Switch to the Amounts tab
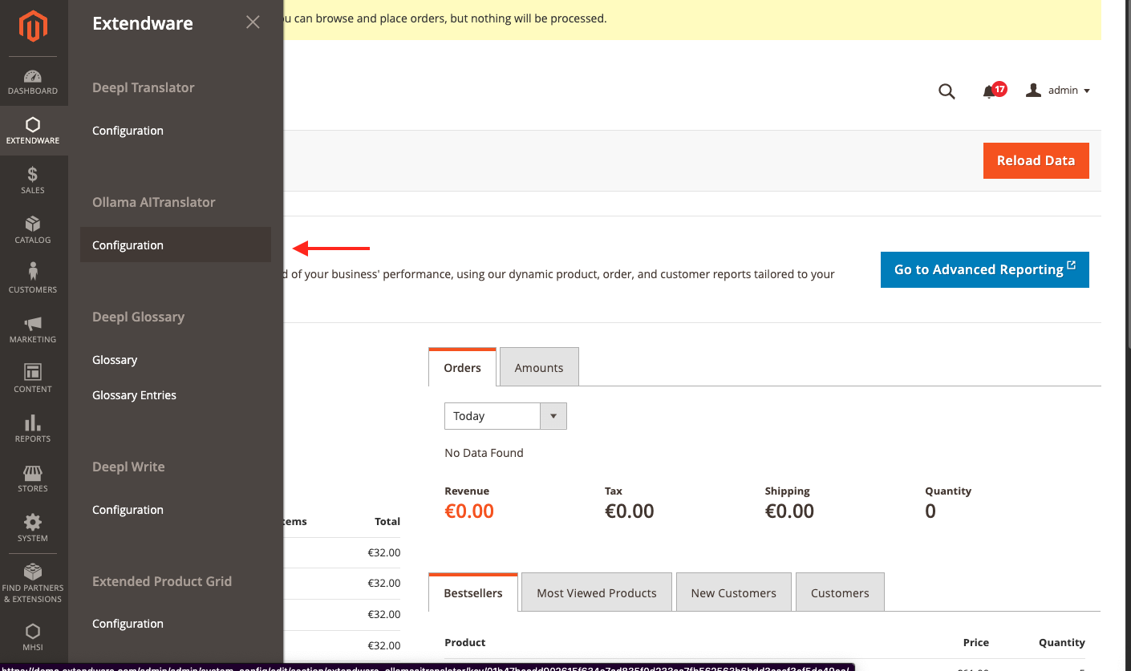The height and width of the screenshot is (671, 1131). (538, 368)
